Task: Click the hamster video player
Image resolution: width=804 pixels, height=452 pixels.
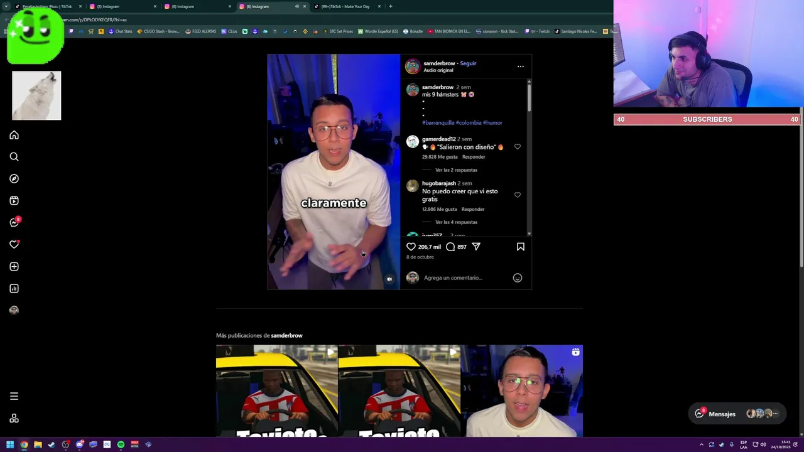Action: (334, 171)
